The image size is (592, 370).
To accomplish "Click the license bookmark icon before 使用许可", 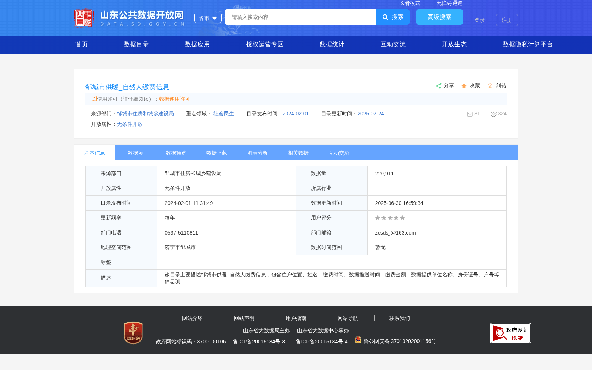I will (x=94, y=98).
